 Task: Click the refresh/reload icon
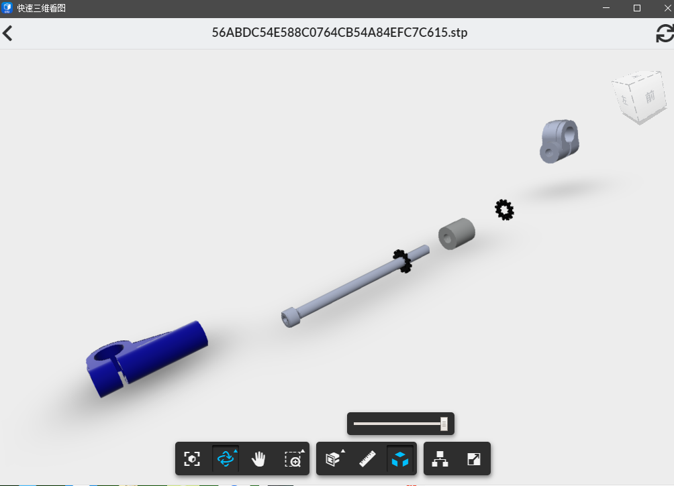665,34
